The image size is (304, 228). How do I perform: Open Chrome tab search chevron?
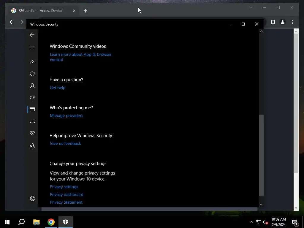(251, 7)
